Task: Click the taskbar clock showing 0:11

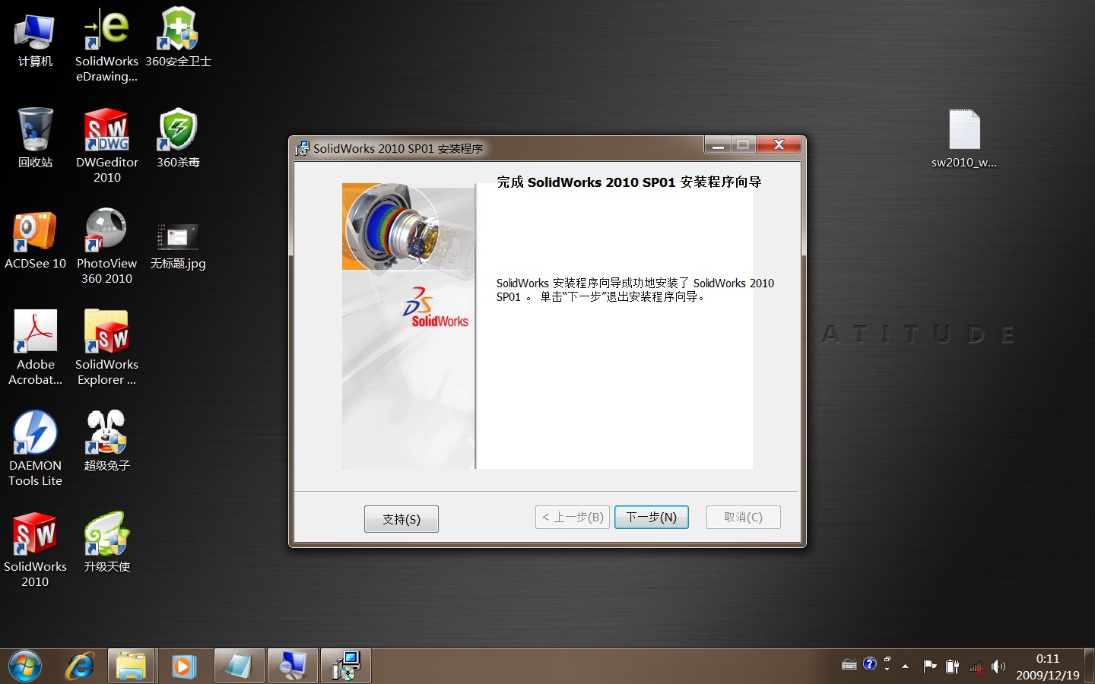Action: point(1048,659)
